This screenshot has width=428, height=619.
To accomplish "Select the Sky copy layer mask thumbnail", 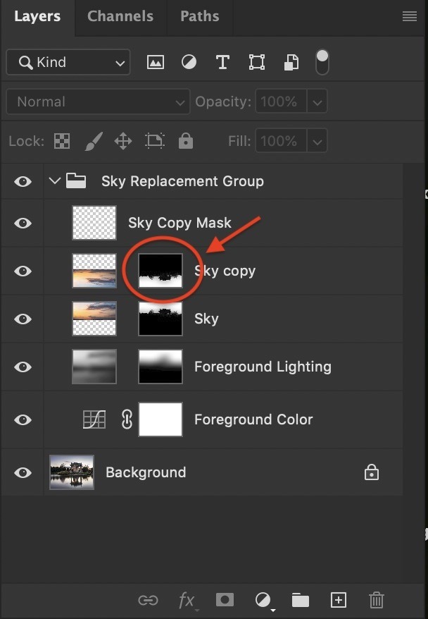I will pos(160,271).
